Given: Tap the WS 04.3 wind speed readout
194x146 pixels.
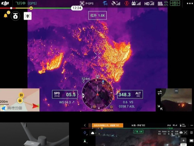Looking at the screenshot, I should pyautogui.click(x=67, y=102).
